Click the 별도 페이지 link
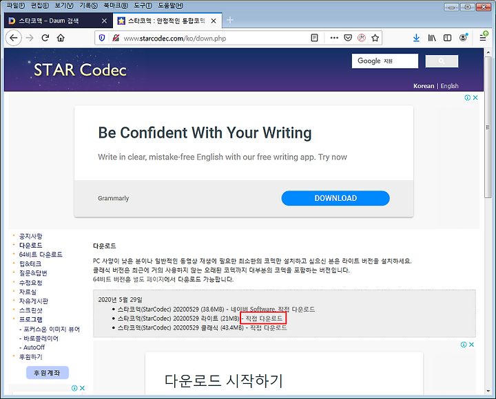The image size is (496, 399). (x=147, y=279)
